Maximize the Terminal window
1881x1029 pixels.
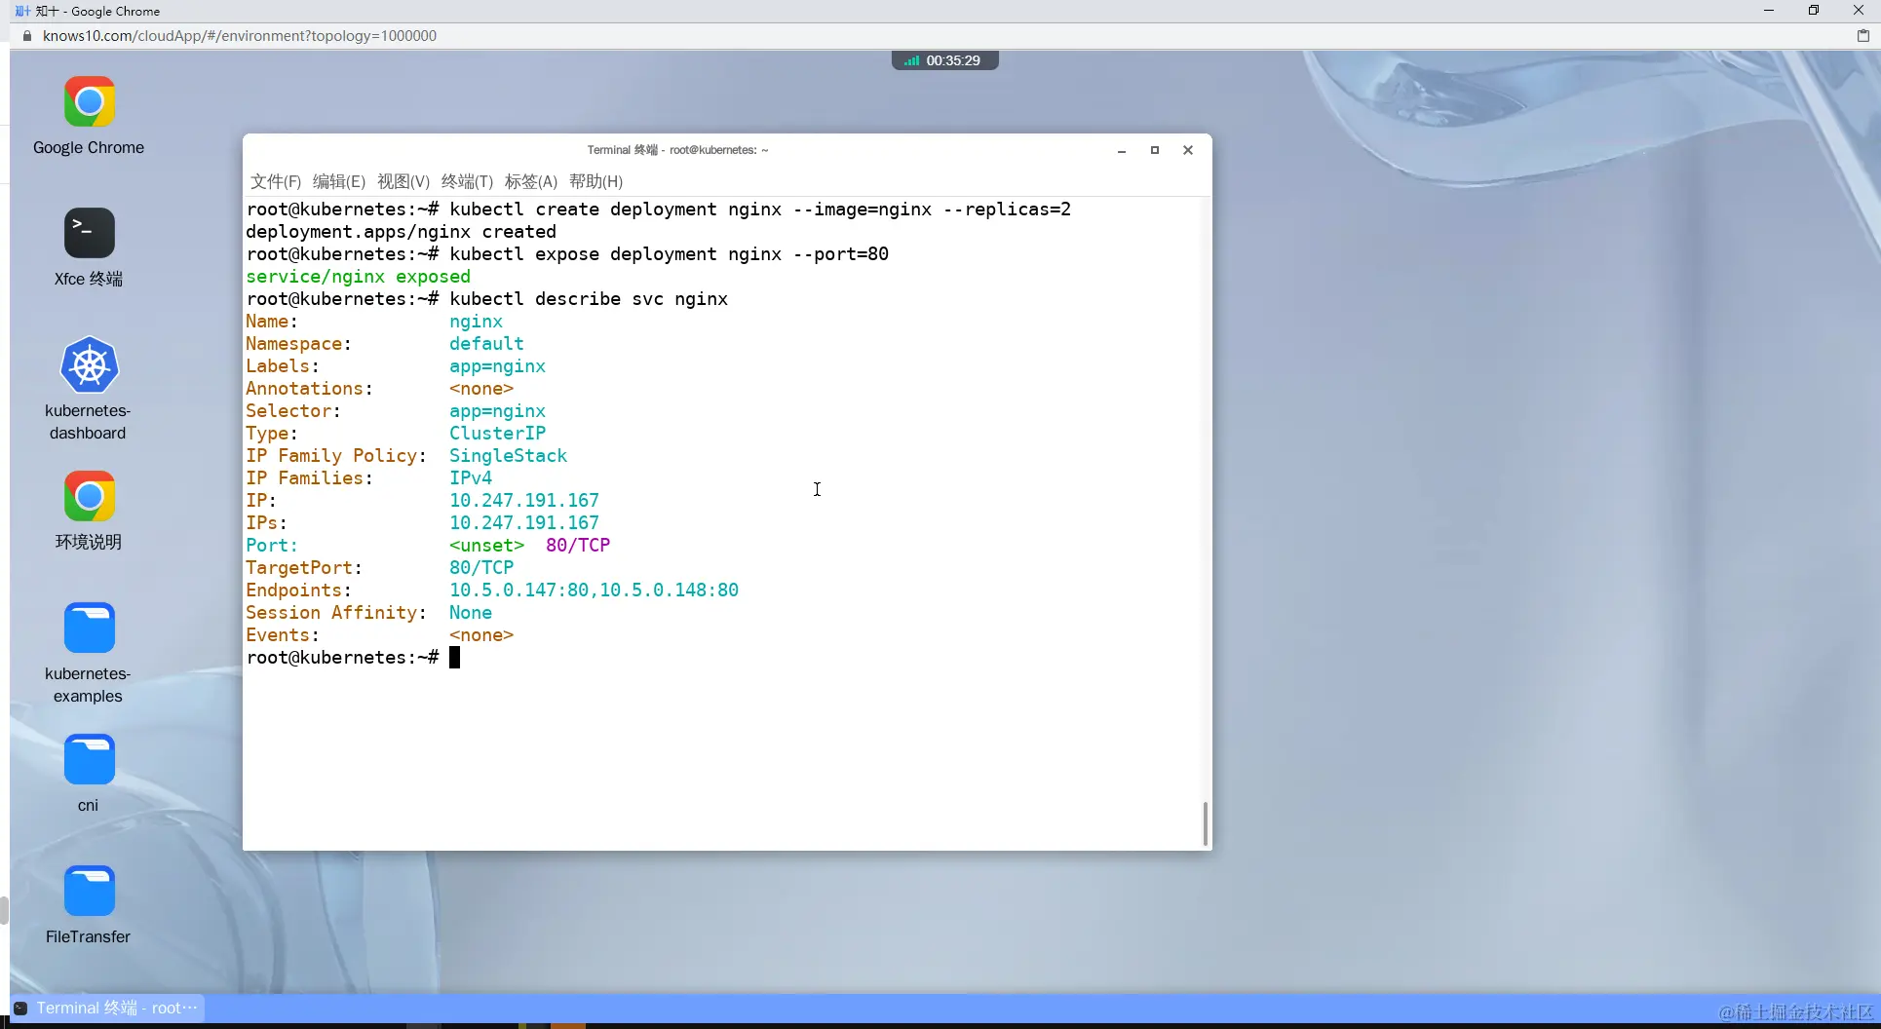1155,150
